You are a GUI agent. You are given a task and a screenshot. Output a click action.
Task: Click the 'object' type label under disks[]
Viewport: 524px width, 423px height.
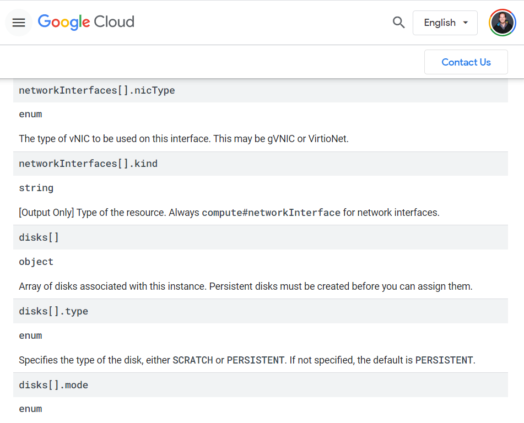(x=36, y=262)
